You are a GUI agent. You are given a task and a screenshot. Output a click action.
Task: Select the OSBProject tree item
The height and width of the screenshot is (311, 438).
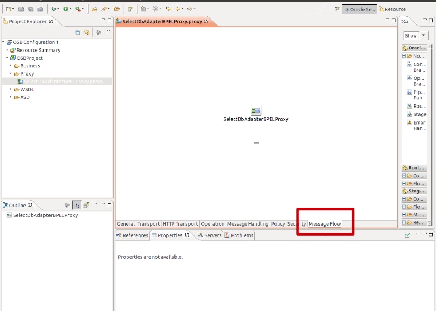(x=27, y=58)
